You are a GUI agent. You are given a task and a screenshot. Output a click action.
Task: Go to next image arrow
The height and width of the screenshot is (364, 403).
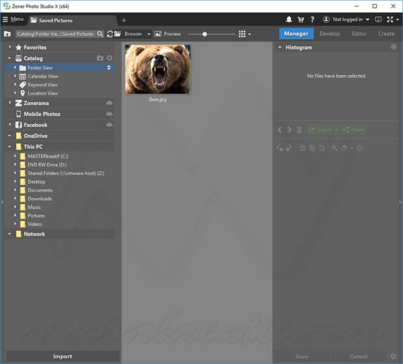(289, 130)
